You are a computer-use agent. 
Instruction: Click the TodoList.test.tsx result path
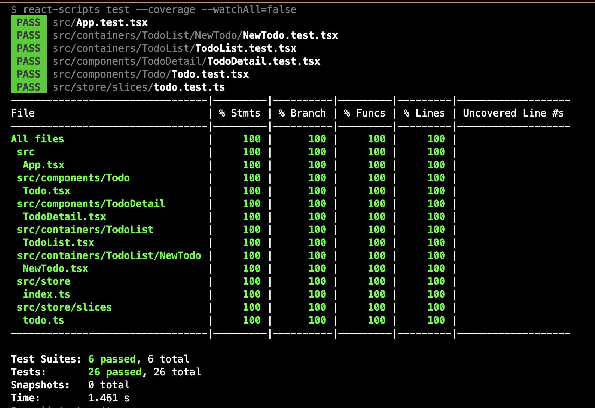[x=175, y=48]
